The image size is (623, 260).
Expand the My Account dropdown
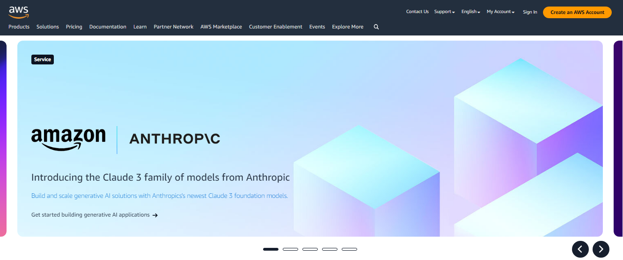500,12
